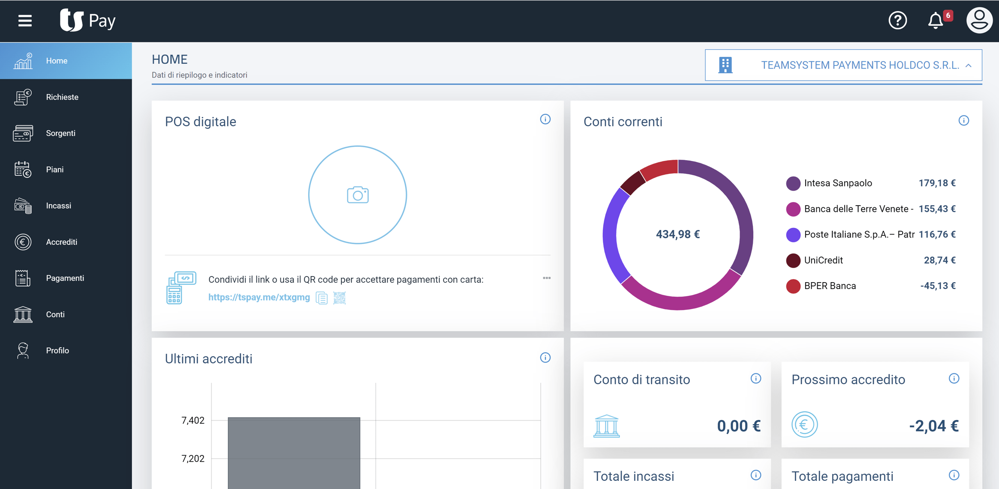Click the POS terminal icon
Viewport: 999px width, 489px height.
(181, 288)
